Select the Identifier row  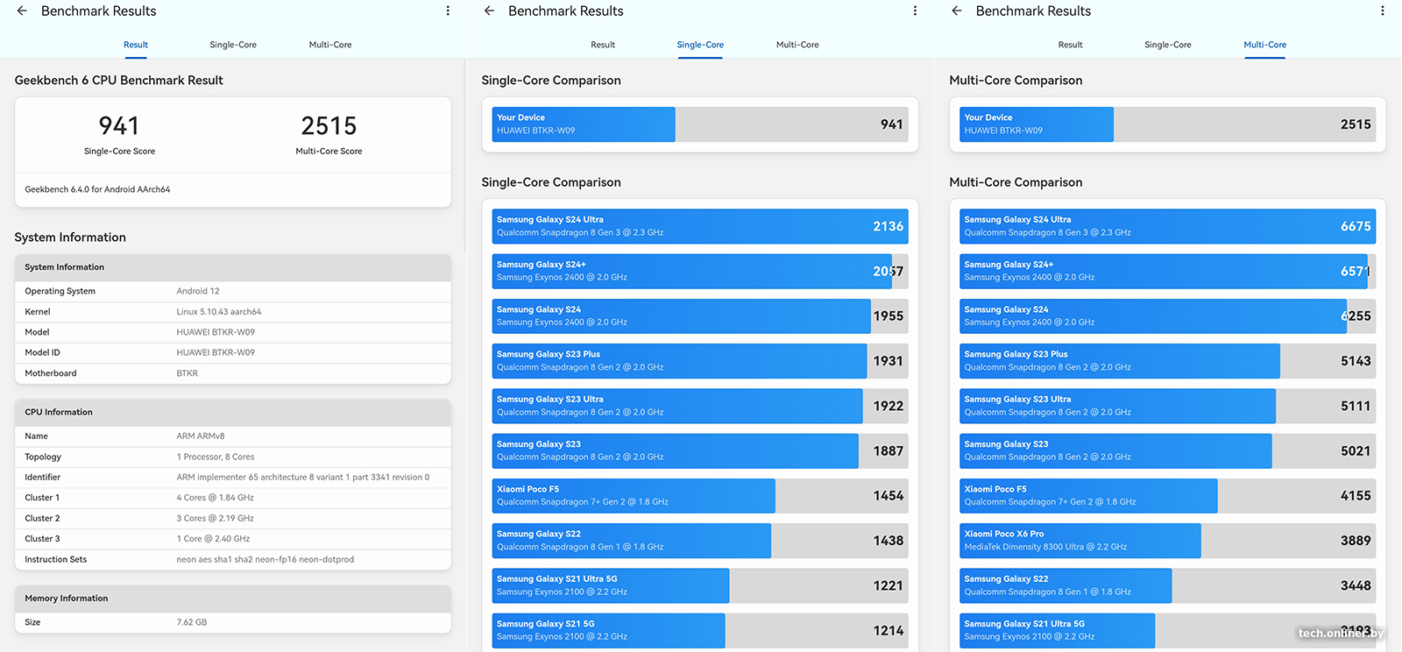tap(233, 478)
